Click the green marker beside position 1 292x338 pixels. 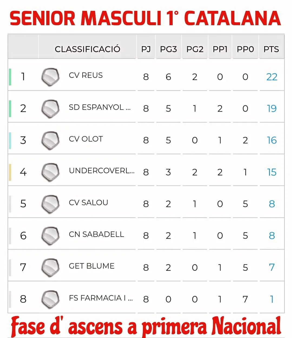click(10, 77)
